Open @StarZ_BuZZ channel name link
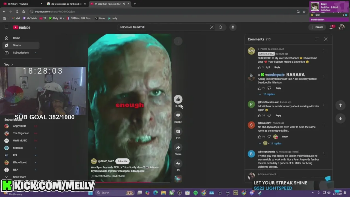350x197 pixels. [106, 161]
